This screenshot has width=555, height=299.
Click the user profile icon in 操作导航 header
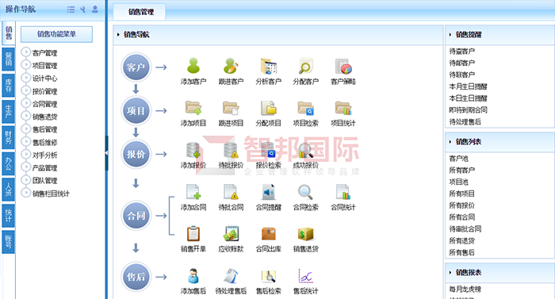95,10
